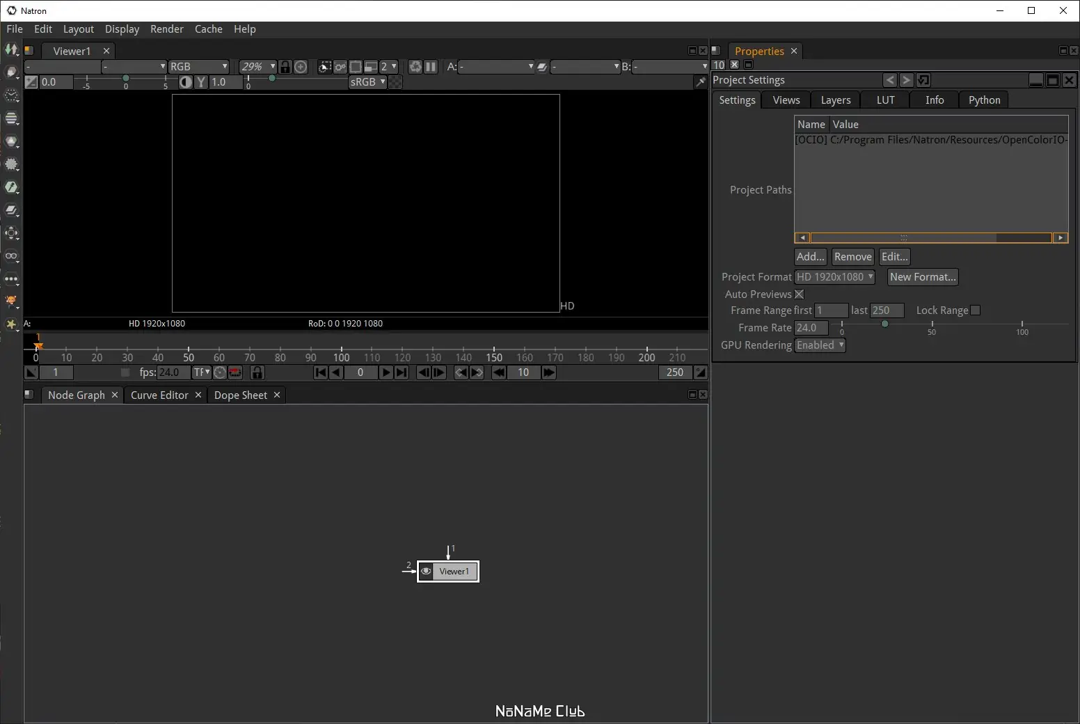
Task: Force render refresh icon in viewer
Action: tap(415, 67)
